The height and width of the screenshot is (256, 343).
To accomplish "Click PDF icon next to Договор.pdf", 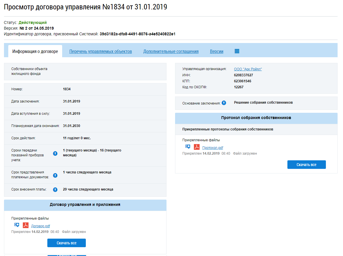I will coord(26,225).
